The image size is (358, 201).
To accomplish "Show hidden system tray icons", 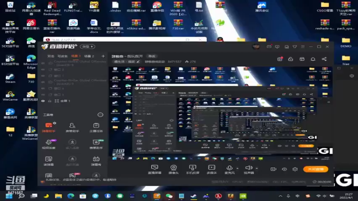I will [x=281, y=196].
